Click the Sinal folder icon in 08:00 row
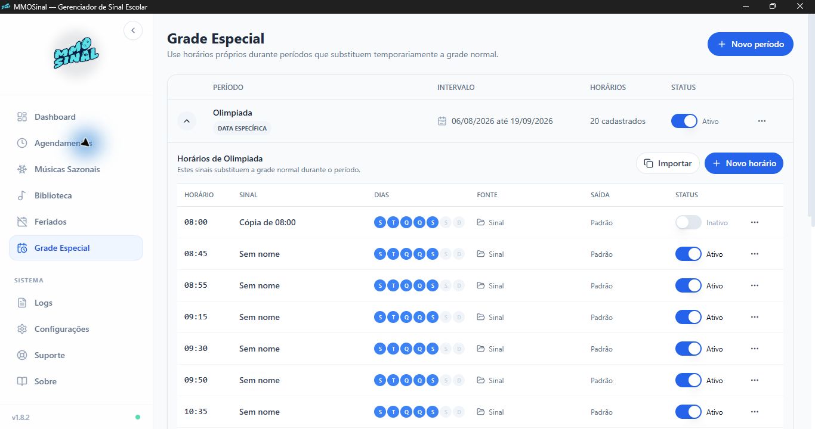 click(x=481, y=222)
